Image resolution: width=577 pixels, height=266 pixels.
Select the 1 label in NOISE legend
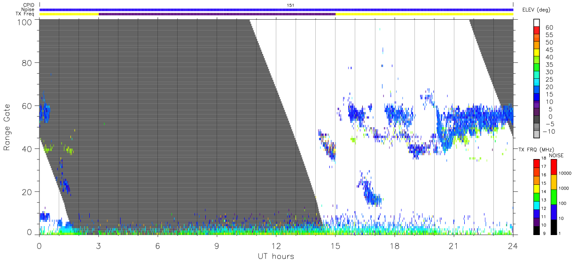click(x=561, y=233)
